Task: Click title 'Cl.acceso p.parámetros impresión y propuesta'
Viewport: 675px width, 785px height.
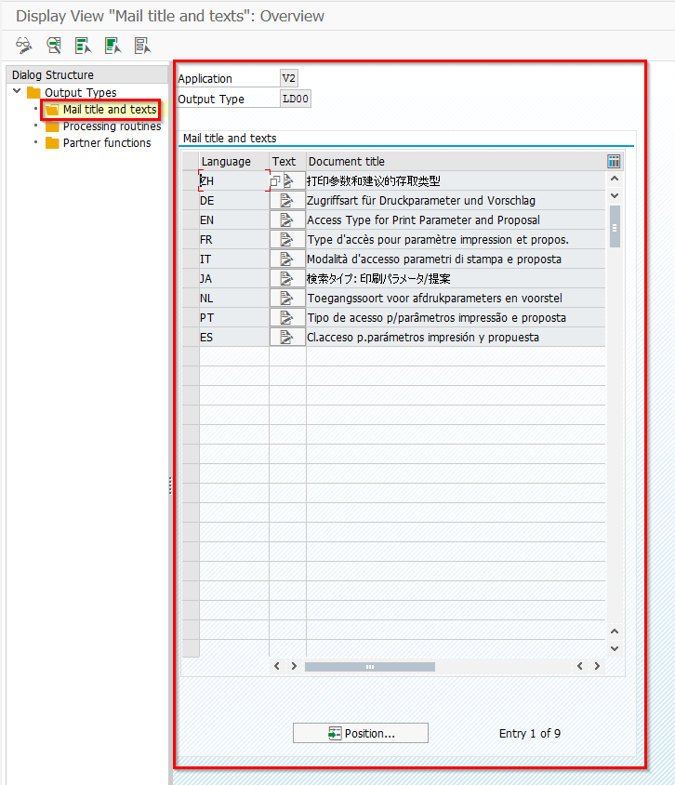Action: click(423, 337)
